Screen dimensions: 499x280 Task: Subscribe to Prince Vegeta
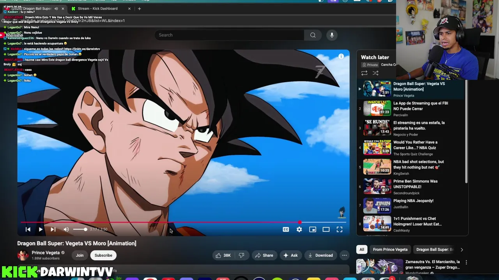pyautogui.click(x=103, y=255)
